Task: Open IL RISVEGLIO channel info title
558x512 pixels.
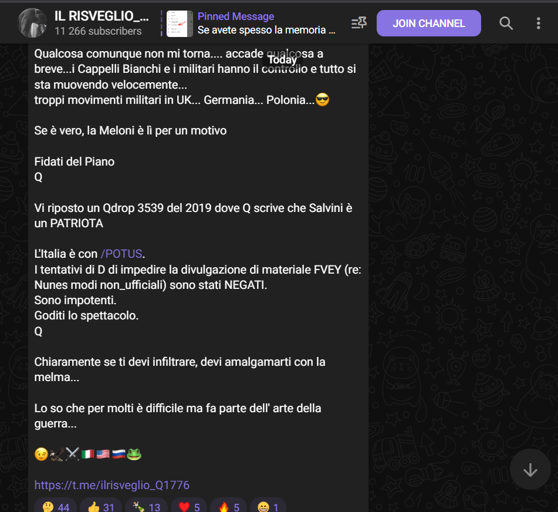Action: click(102, 16)
